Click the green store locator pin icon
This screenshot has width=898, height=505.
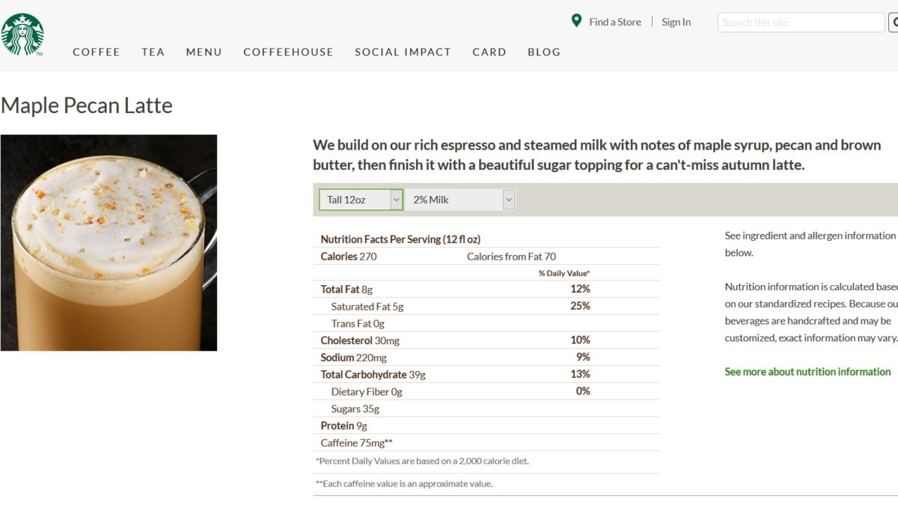click(576, 21)
